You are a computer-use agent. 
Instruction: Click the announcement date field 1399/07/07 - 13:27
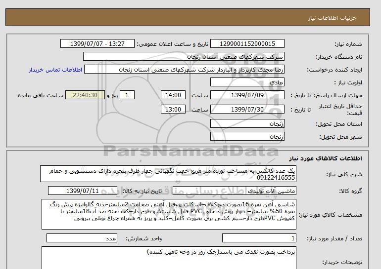coord(97,44)
